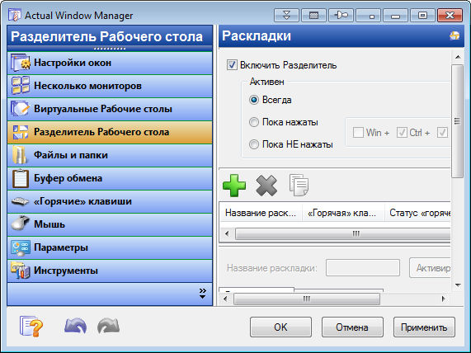The image size is (471, 353).
Task: Click the «Горячая» кла... column header
Action: coord(343,213)
